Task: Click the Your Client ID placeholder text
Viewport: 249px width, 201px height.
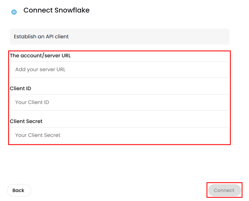Action: point(32,102)
